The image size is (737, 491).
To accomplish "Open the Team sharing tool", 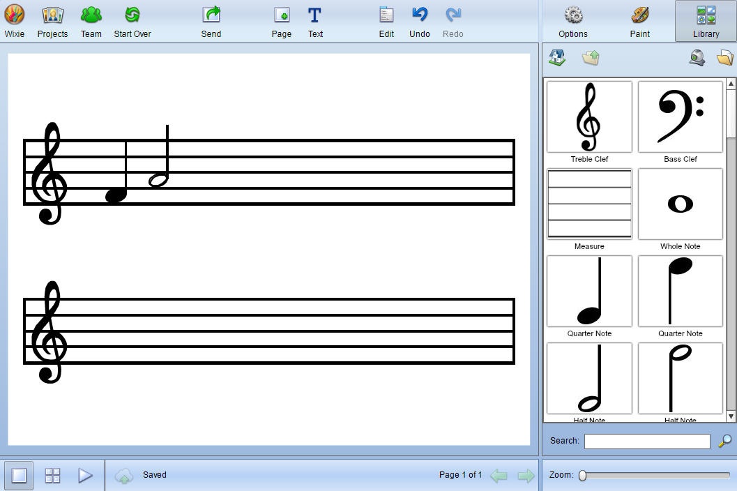I will (x=91, y=20).
